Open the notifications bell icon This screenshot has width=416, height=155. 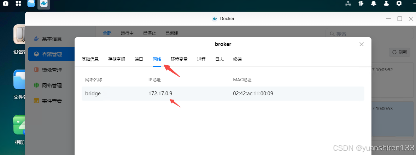tap(374, 3)
